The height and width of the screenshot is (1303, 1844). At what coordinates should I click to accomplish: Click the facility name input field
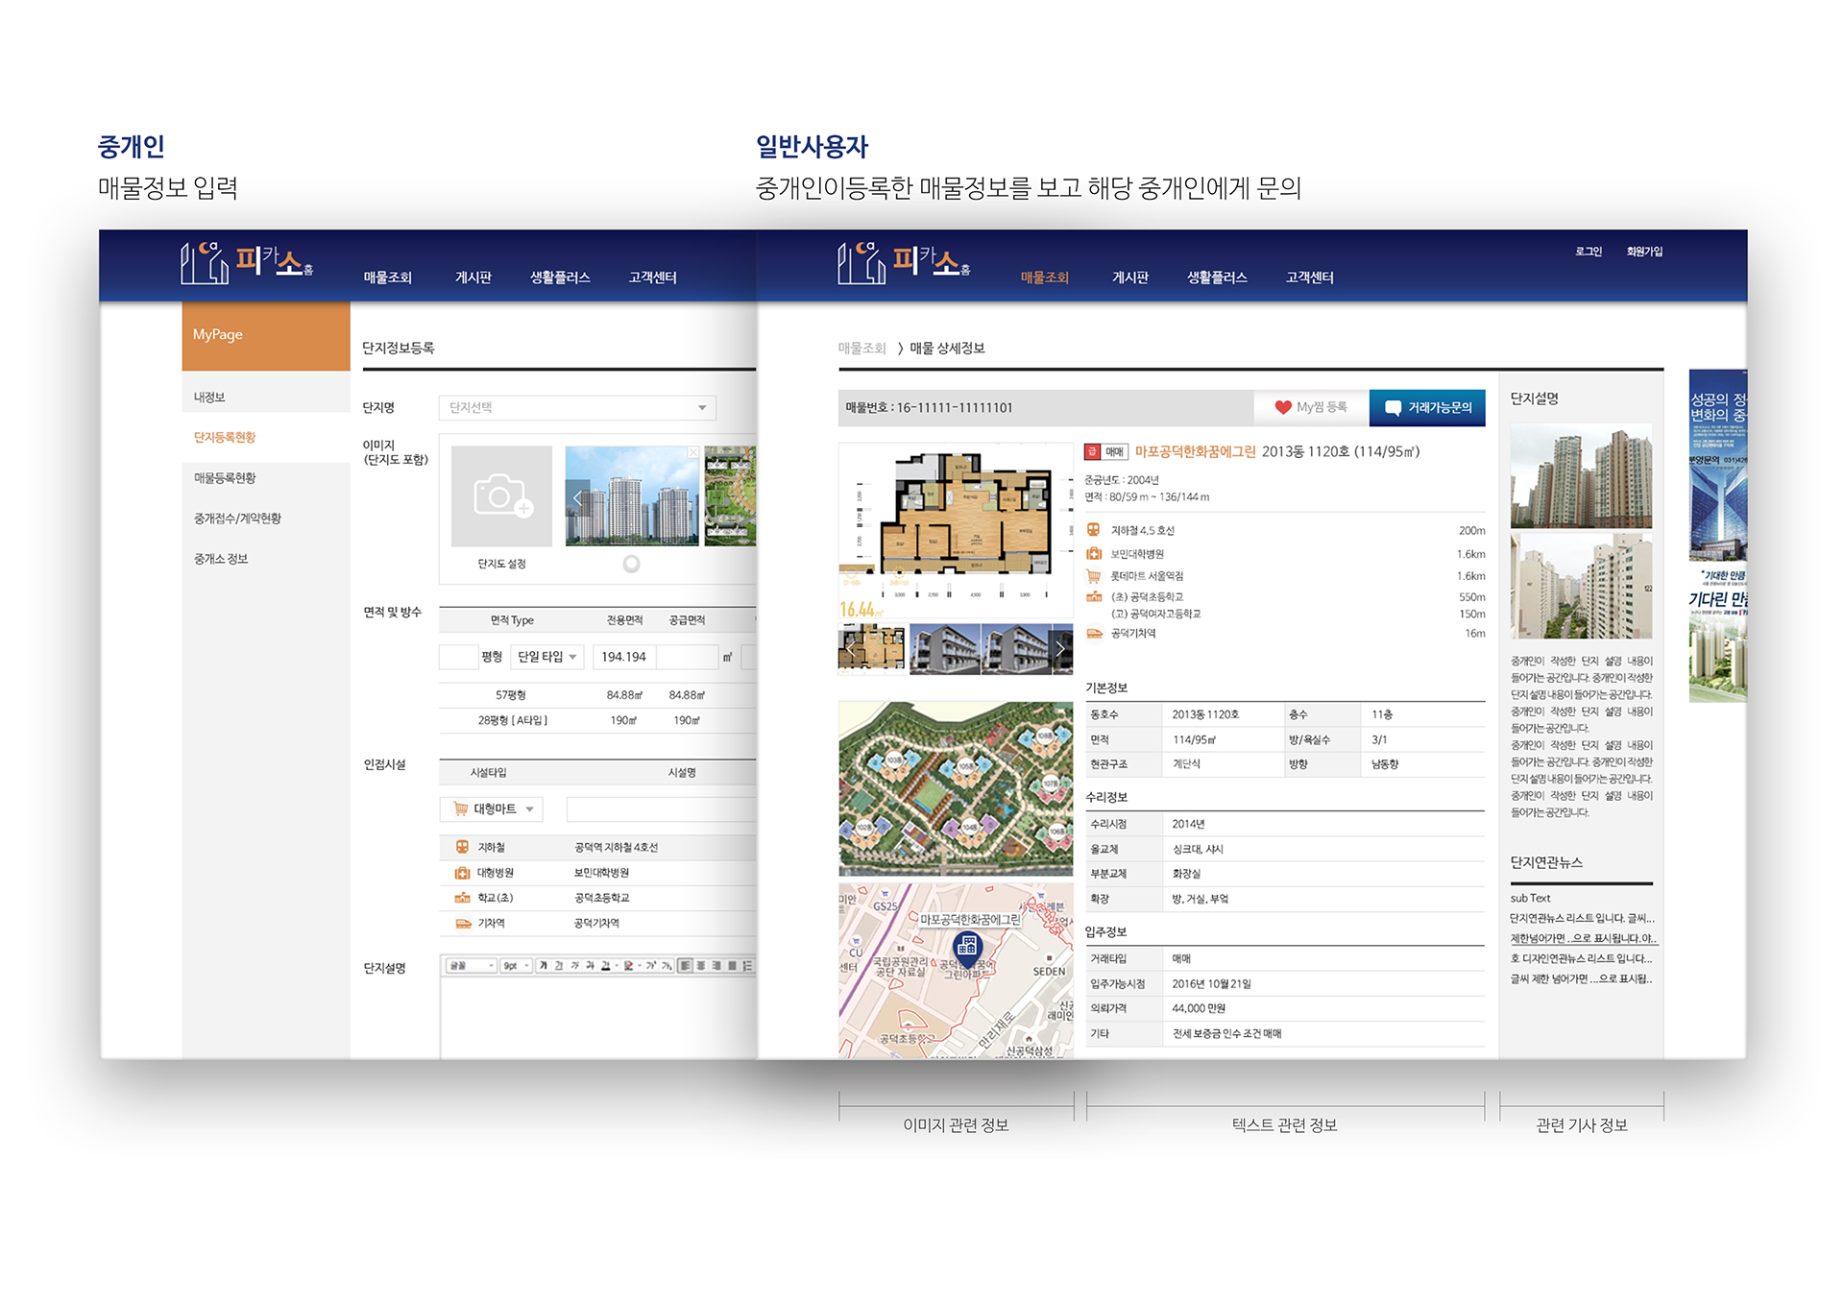[x=661, y=809]
